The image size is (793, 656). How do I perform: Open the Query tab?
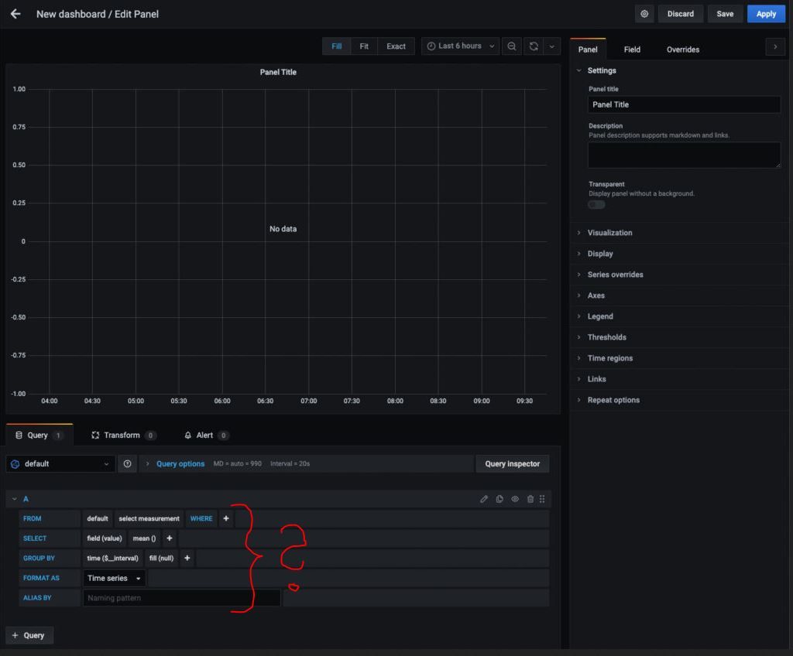[39, 436]
